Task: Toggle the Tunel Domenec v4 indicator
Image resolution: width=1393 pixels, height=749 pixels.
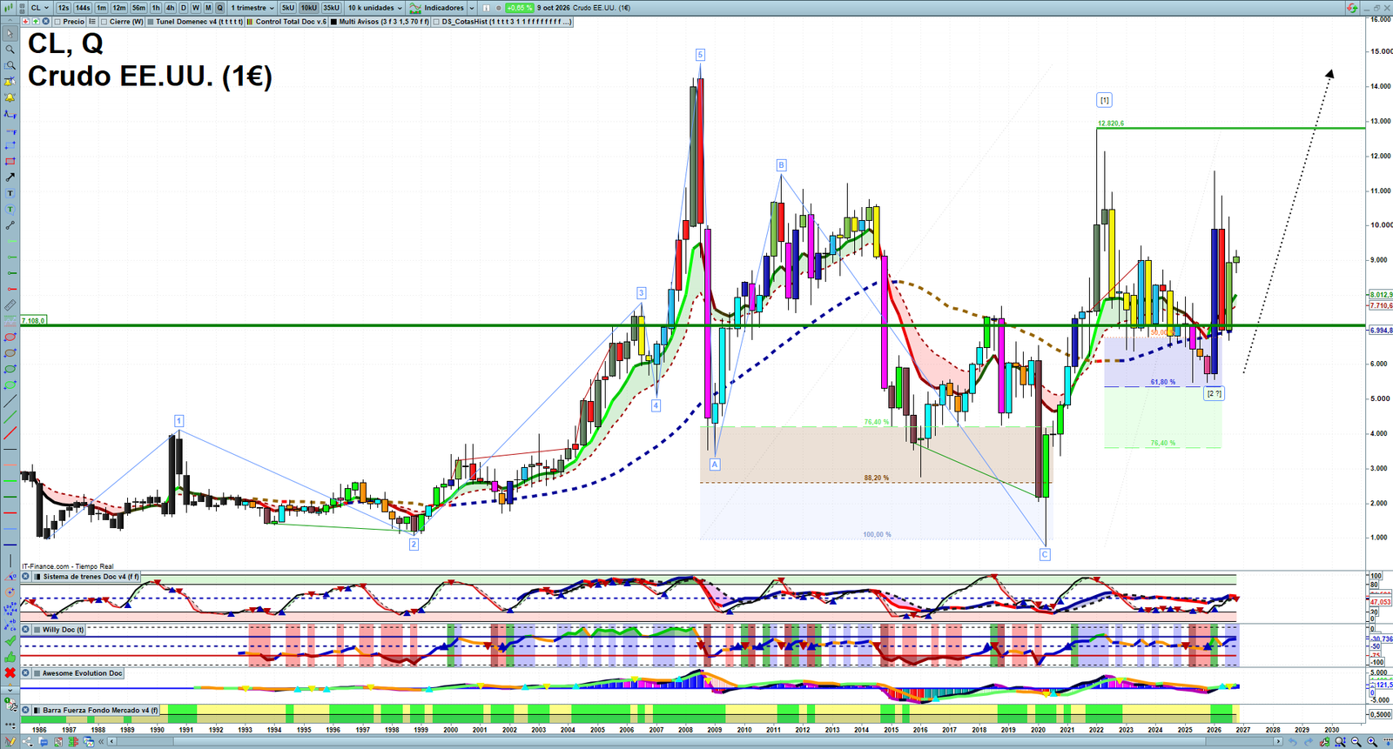Action: pos(151,22)
